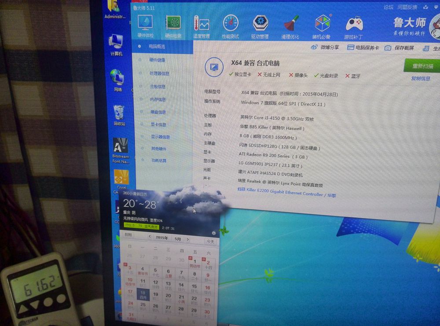Image resolution: width=440 pixels, height=326 pixels.
Task: Go to next month in calendar
Action: point(188,239)
